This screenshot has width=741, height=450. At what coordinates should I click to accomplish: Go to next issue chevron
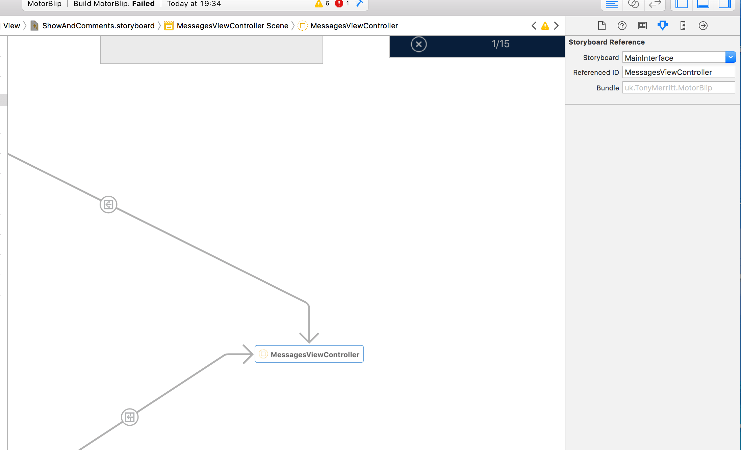click(556, 26)
